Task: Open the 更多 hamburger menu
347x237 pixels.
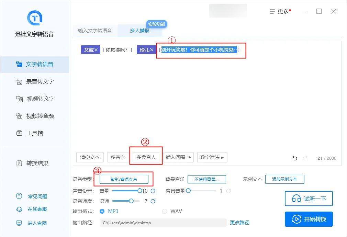Action: pos(280,11)
